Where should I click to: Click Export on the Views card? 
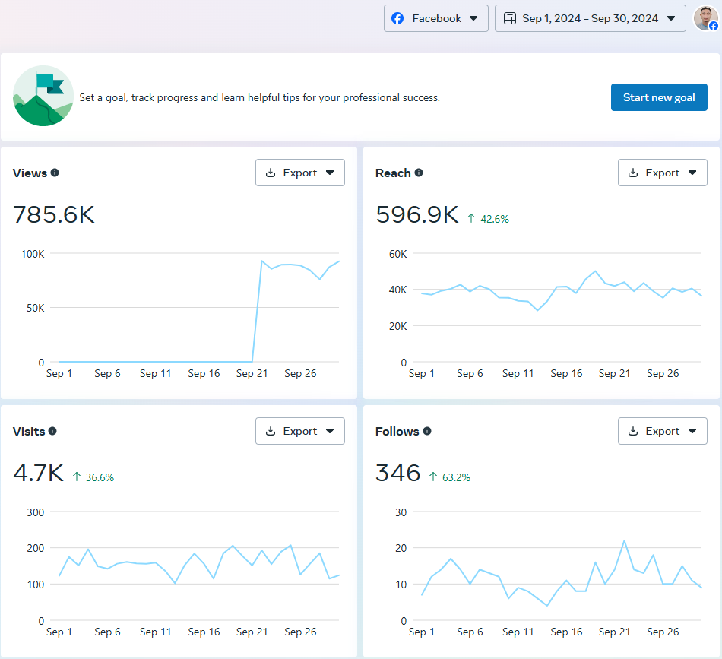(299, 173)
